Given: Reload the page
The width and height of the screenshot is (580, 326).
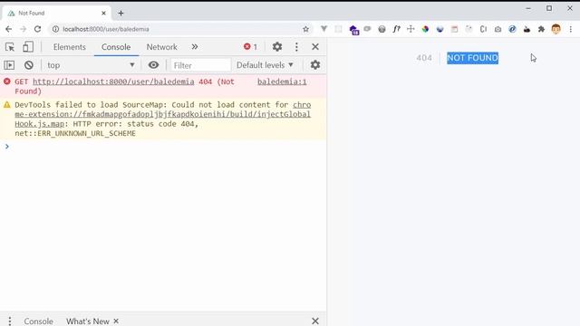Looking at the screenshot, I should (37, 29).
